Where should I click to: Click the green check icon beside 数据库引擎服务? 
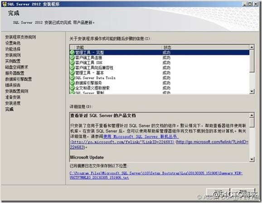[72, 83]
